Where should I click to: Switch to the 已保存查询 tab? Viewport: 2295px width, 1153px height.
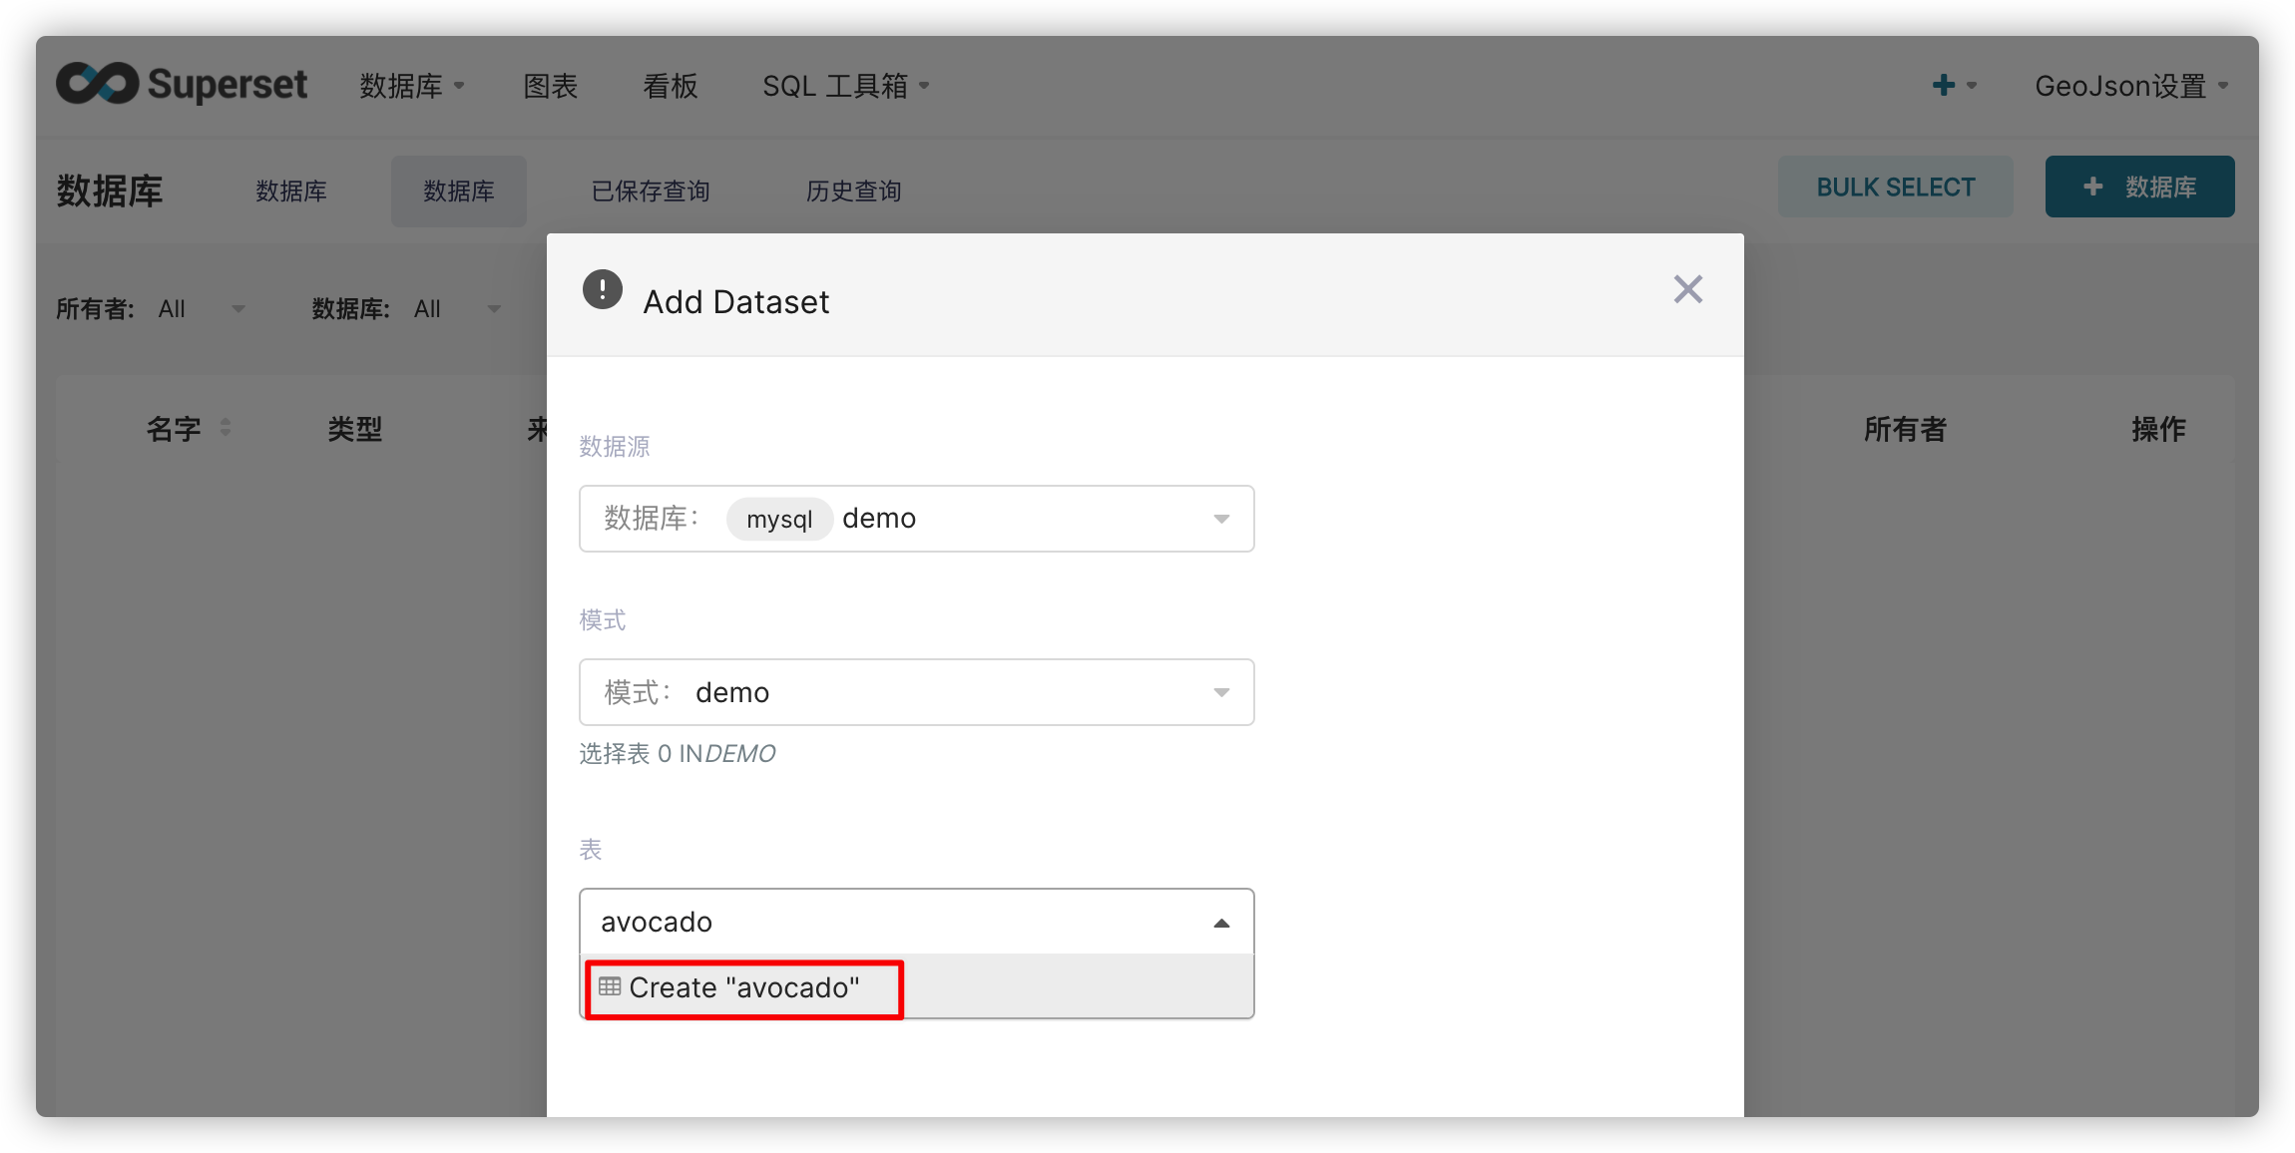pos(649,191)
